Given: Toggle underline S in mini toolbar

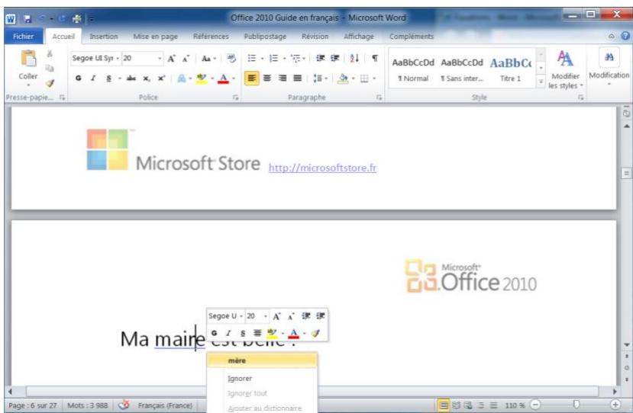Looking at the screenshot, I should pyautogui.click(x=243, y=333).
